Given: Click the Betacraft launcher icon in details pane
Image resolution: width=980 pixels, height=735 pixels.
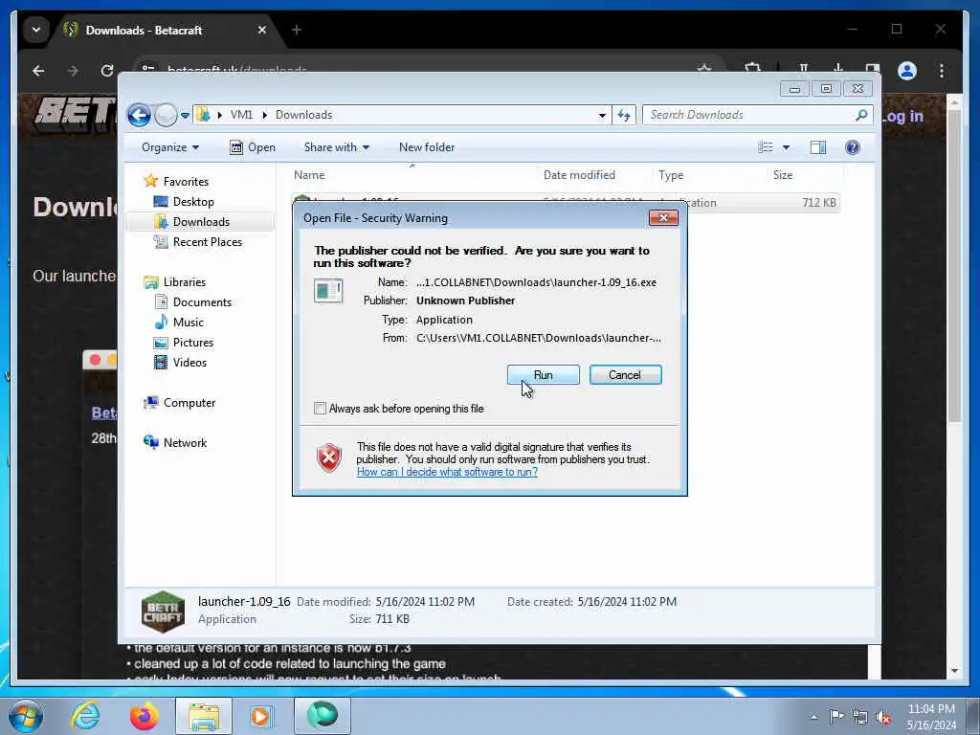Looking at the screenshot, I should [163, 612].
